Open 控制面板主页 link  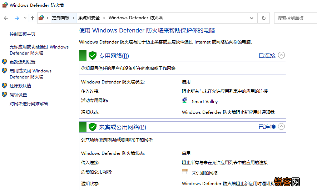click(23, 34)
